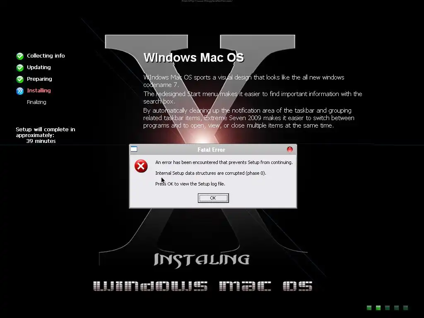Click 'An error has been encountered' message line
The height and width of the screenshot is (318, 424).
(x=224, y=162)
